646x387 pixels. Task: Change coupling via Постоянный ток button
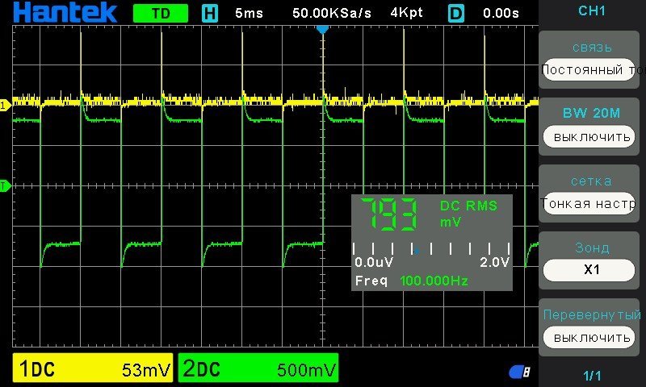[x=589, y=69]
